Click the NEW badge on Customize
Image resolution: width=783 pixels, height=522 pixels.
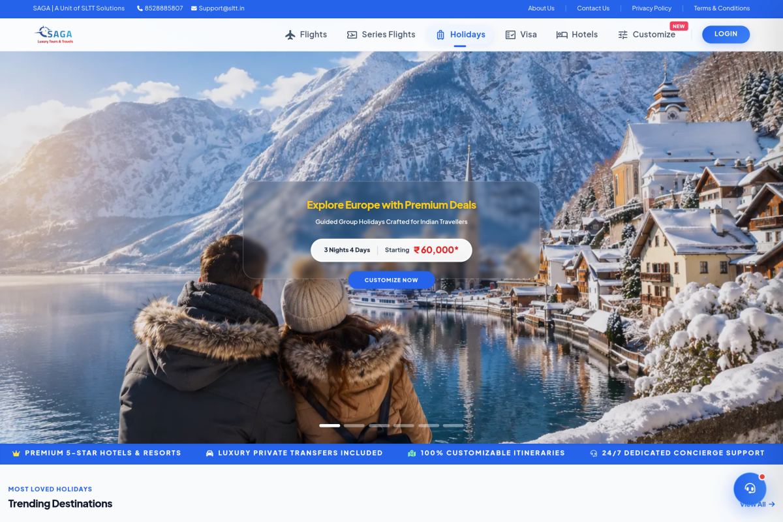(x=679, y=26)
